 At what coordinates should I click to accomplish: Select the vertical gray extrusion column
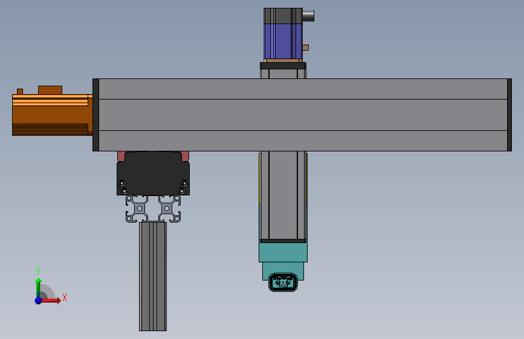pyautogui.click(x=153, y=276)
